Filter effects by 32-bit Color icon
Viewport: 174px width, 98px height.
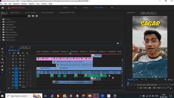[33, 16]
